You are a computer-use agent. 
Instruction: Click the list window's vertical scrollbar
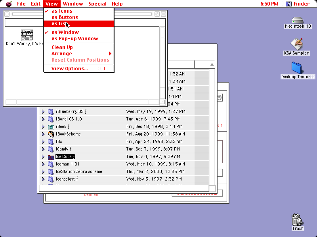tap(212, 127)
